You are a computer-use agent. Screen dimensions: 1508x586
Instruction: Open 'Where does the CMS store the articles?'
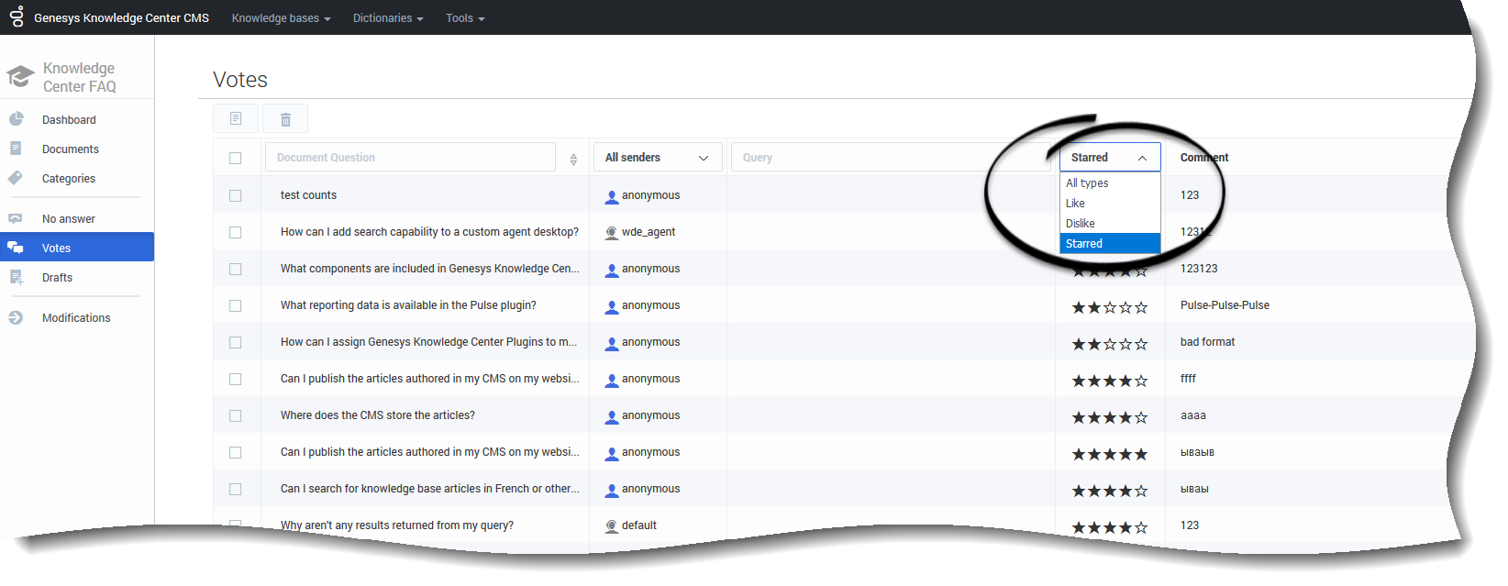(x=378, y=415)
